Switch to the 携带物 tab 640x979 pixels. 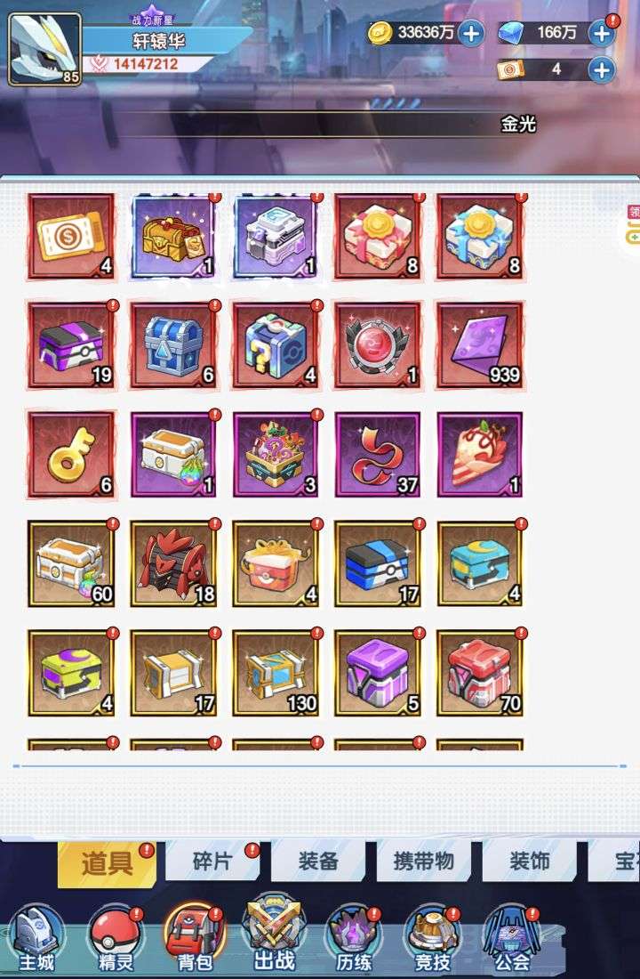pyautogui.click(x=423, y=862)
